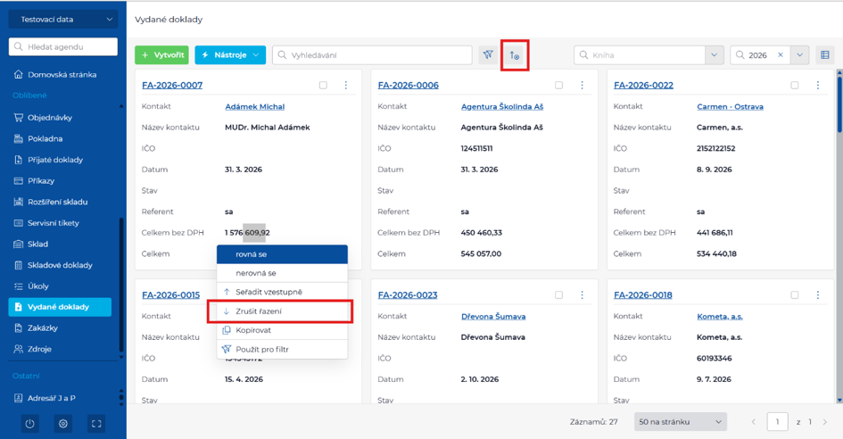Switch to table view layout icon
The height and width of the screenshot is (439, 843).
click(x=825, y=55)
